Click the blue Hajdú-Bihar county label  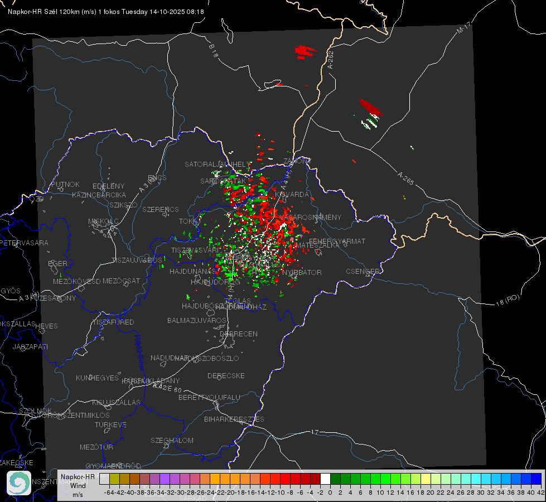tap(139, 353)
